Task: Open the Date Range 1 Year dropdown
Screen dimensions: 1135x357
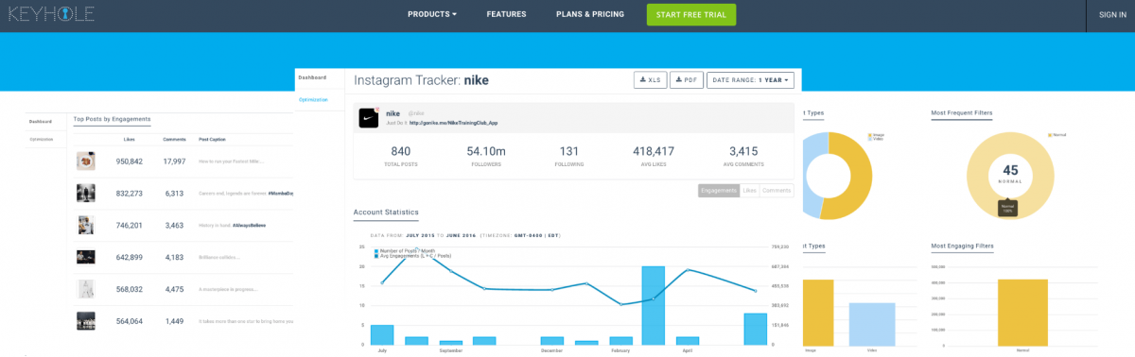Action: point(750,80)
